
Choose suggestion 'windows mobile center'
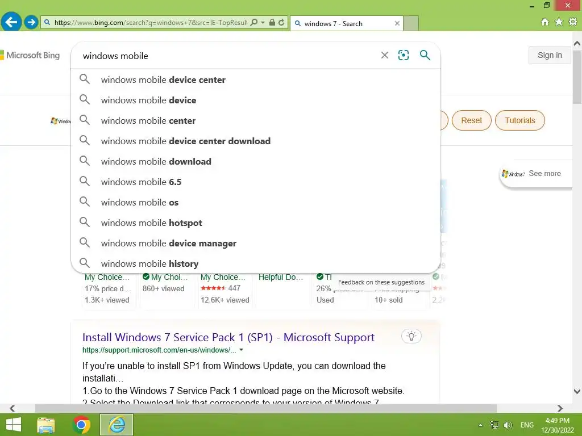click(256, 120)
